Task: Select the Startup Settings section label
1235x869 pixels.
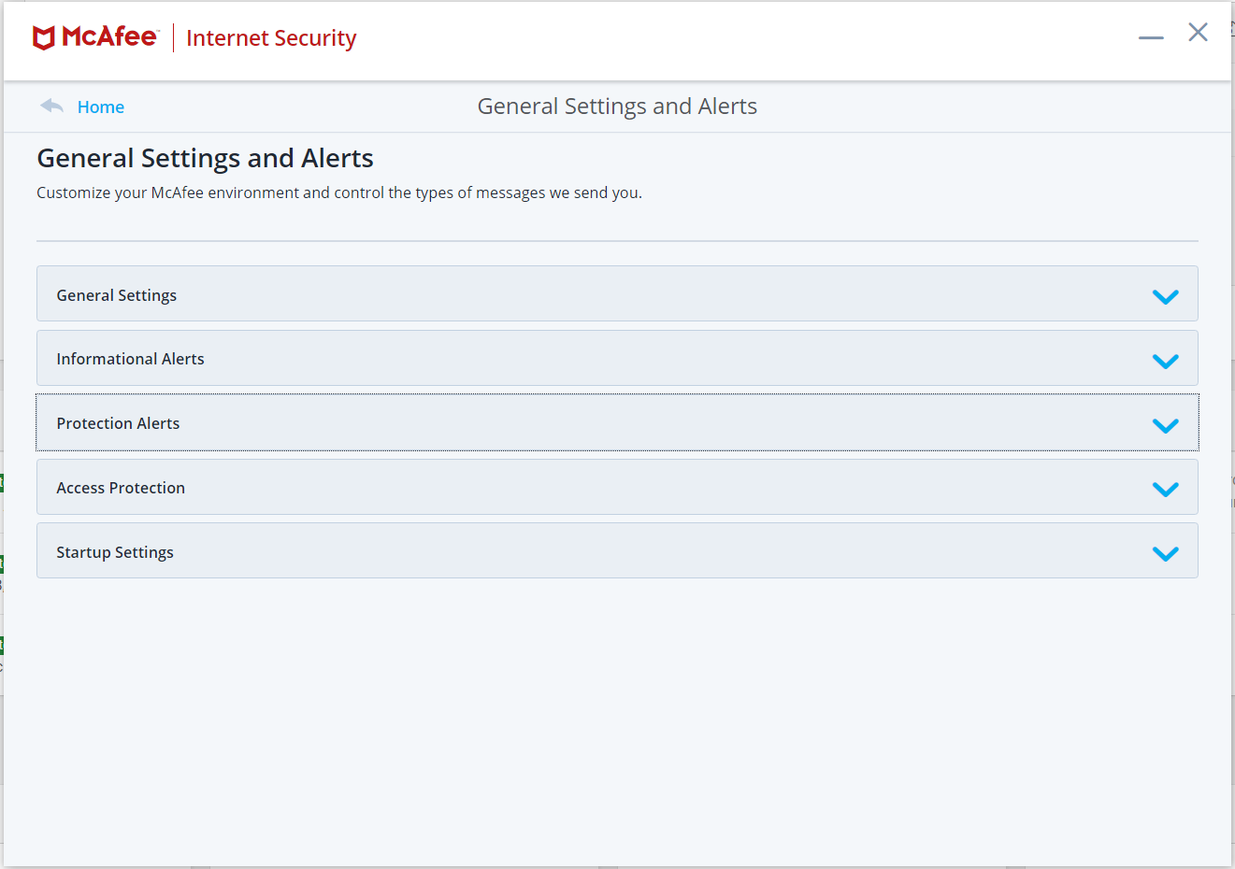Action: click(115, 552)
